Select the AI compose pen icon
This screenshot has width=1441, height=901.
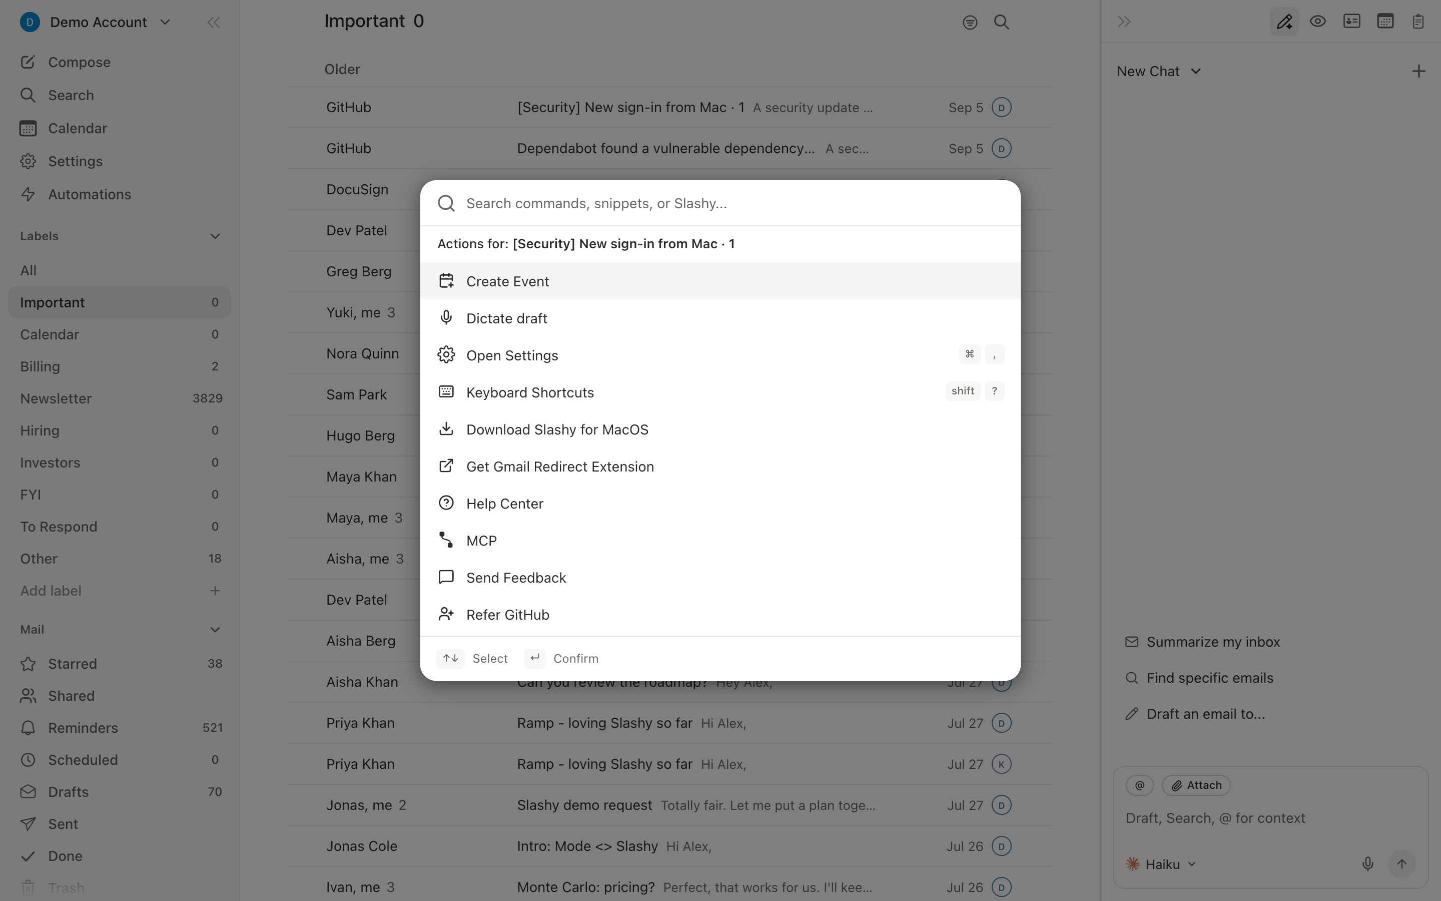click(1284, 22)
